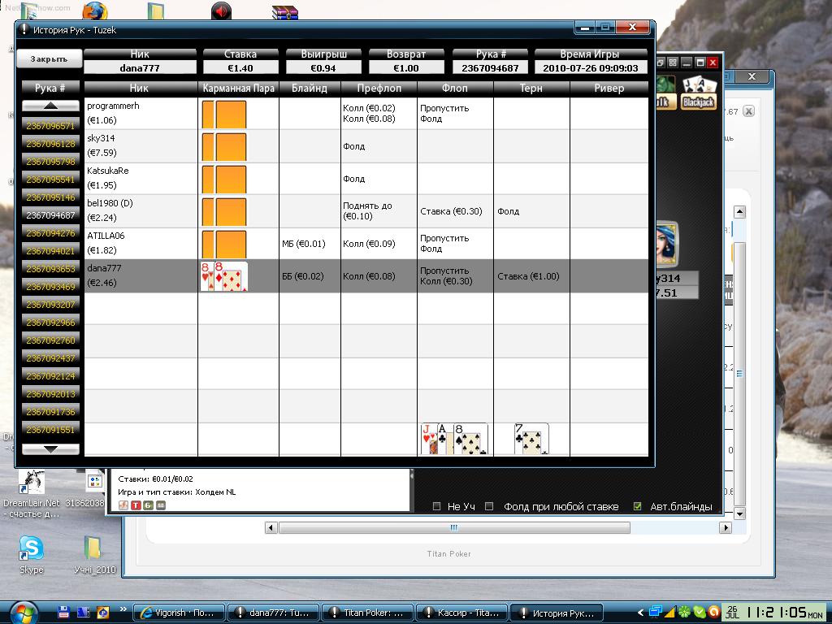Switch to the Vigorish browser taskbar item
This screenshot has height=624, width=832.
point(179,613)
